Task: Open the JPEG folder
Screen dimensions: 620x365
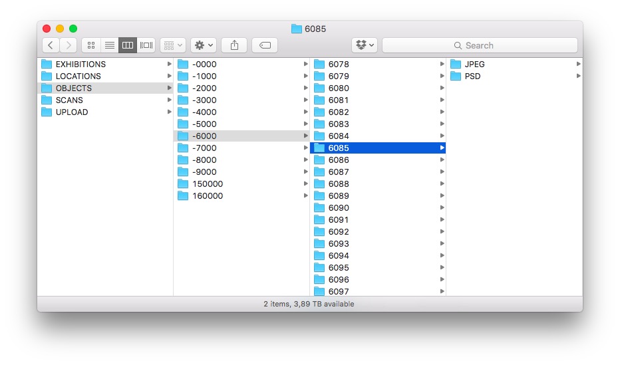Action: click(x=514, y=64)
